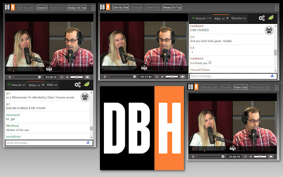Open chat settings gears in Stacked window
This screenshot has width=283, height=177.
[x=78, y=85]
